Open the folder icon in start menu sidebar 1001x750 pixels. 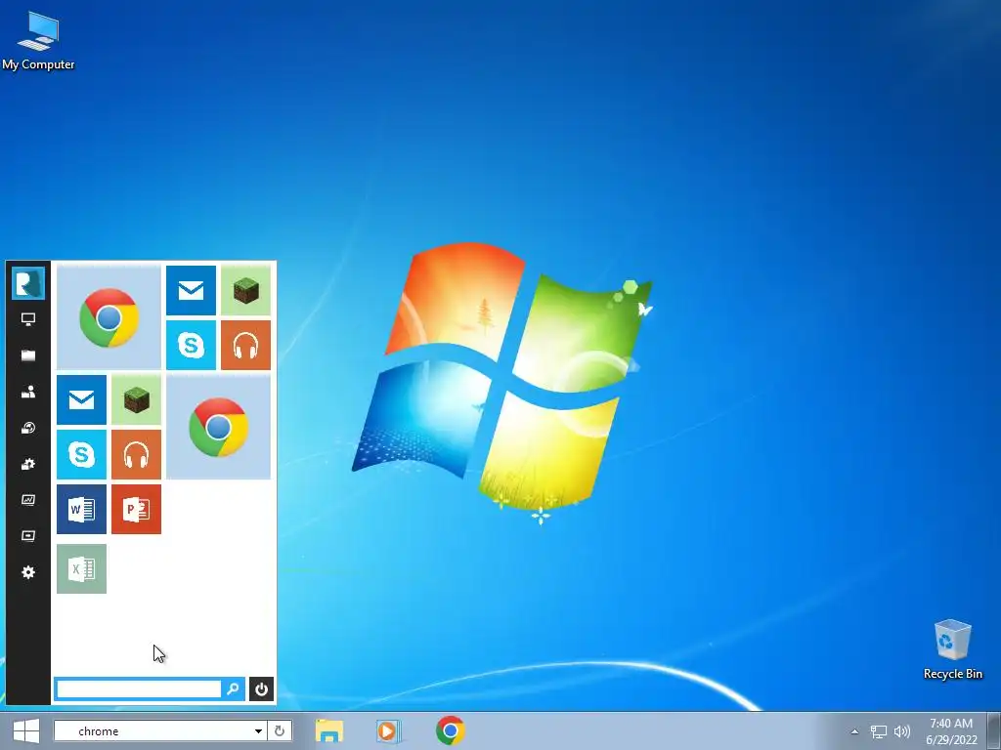[x=28, y=355]
